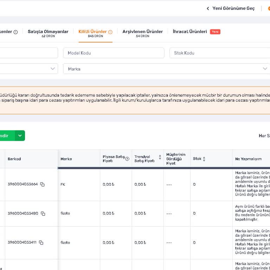Click info icon on Piyasa Satış Fiyatı
The height and width of the screenshot is (270, 270).
[x=127, y=159]
